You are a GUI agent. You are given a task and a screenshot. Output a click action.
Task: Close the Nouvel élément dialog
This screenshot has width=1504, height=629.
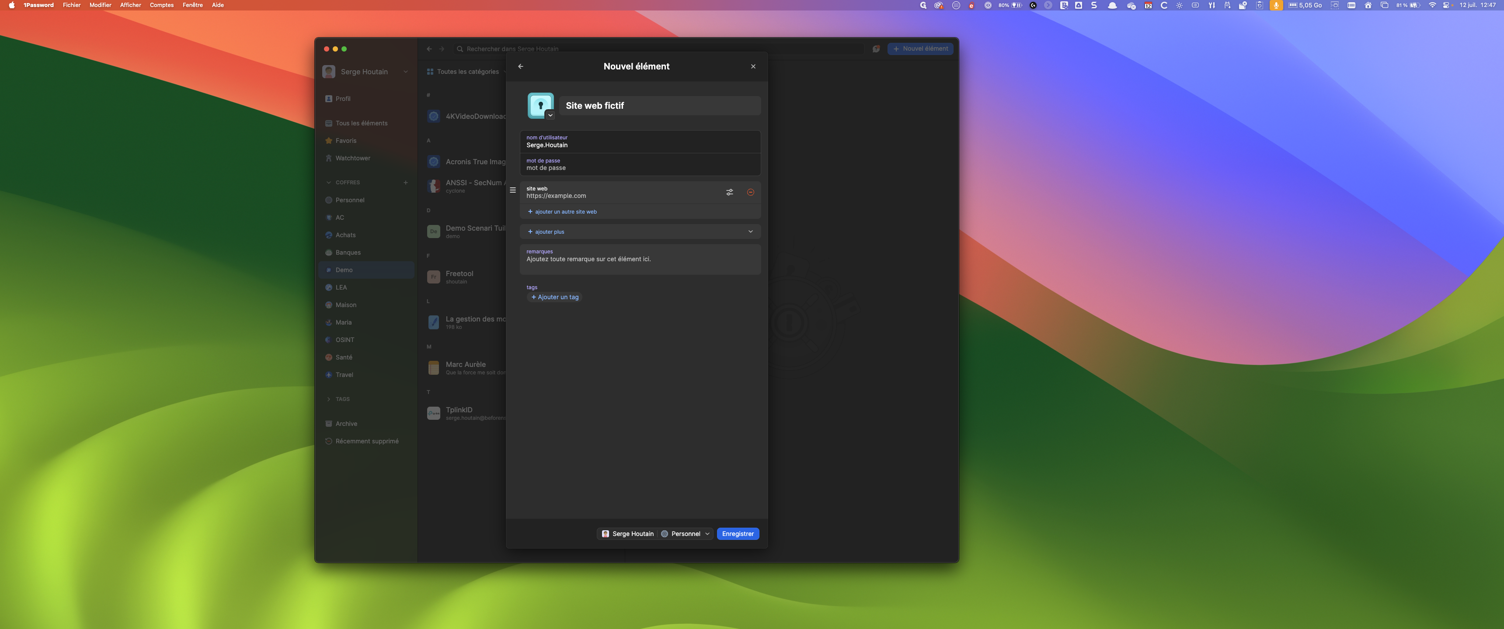pos(752,66)
